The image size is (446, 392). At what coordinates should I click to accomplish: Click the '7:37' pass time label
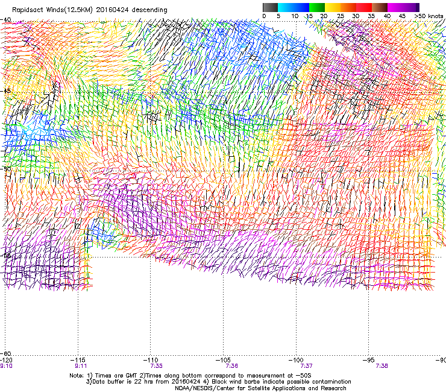click(307, 366)
